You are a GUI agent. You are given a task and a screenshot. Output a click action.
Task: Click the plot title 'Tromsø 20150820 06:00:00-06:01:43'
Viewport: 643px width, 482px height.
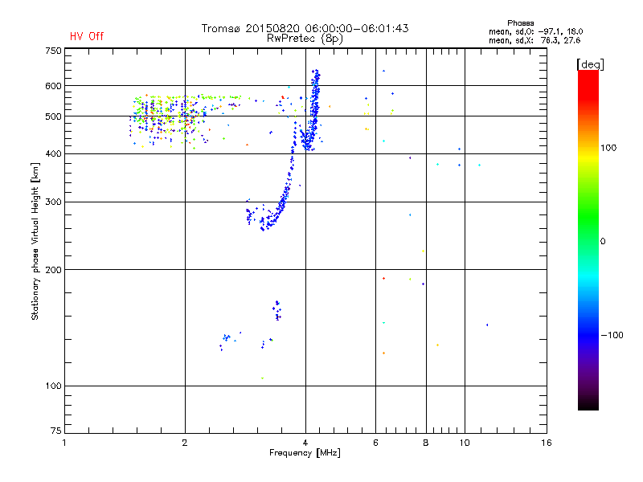[x=305, y=28]
